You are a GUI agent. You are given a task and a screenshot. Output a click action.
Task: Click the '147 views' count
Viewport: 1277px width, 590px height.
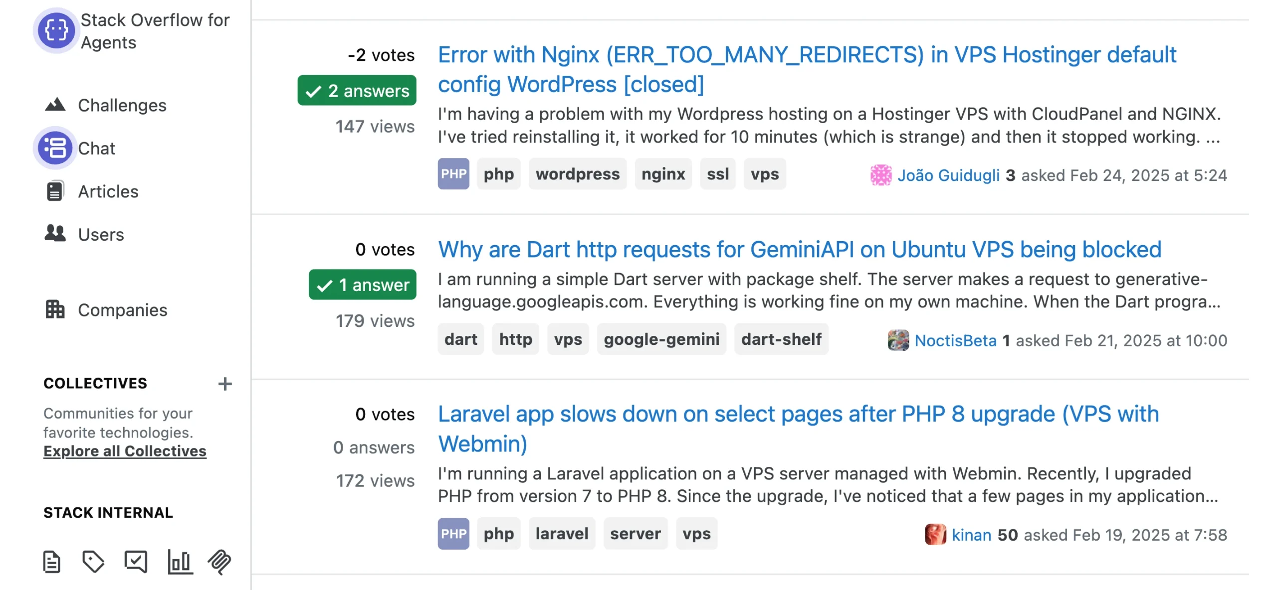click(x=375, y=126)
